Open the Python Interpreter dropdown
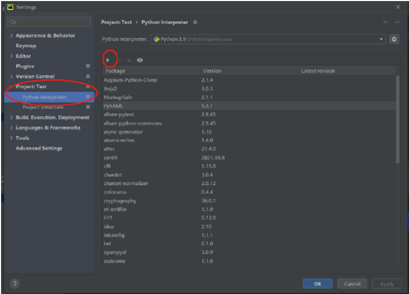Image resolution: width=409 pixels, height=294 pixels. [x=268, y=39]
